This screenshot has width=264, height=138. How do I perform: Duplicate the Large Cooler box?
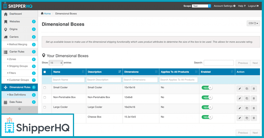tap(247, 108)
